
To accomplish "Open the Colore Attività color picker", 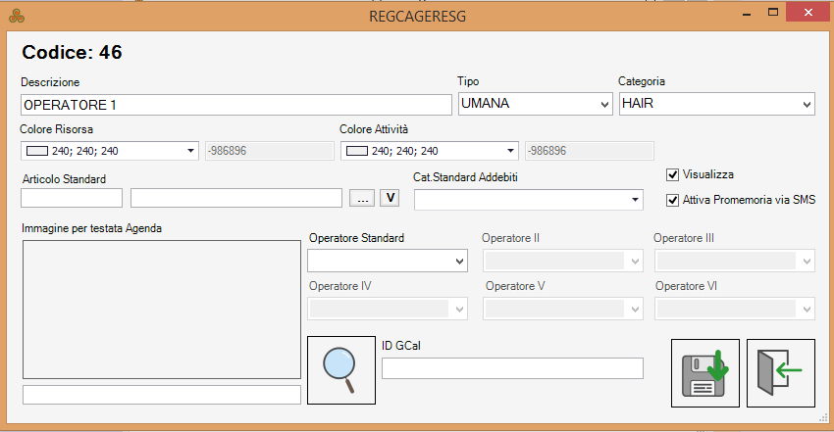I will click(429, 151).
